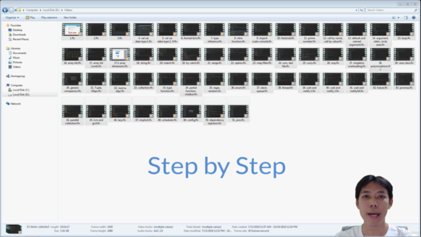Select 19. match.flv video
The height and width of the screenshot is (237, 421).
(167, 56)
